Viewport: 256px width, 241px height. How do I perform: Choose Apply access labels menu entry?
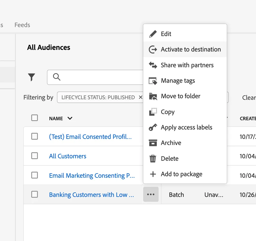click(x=185, y=127)
